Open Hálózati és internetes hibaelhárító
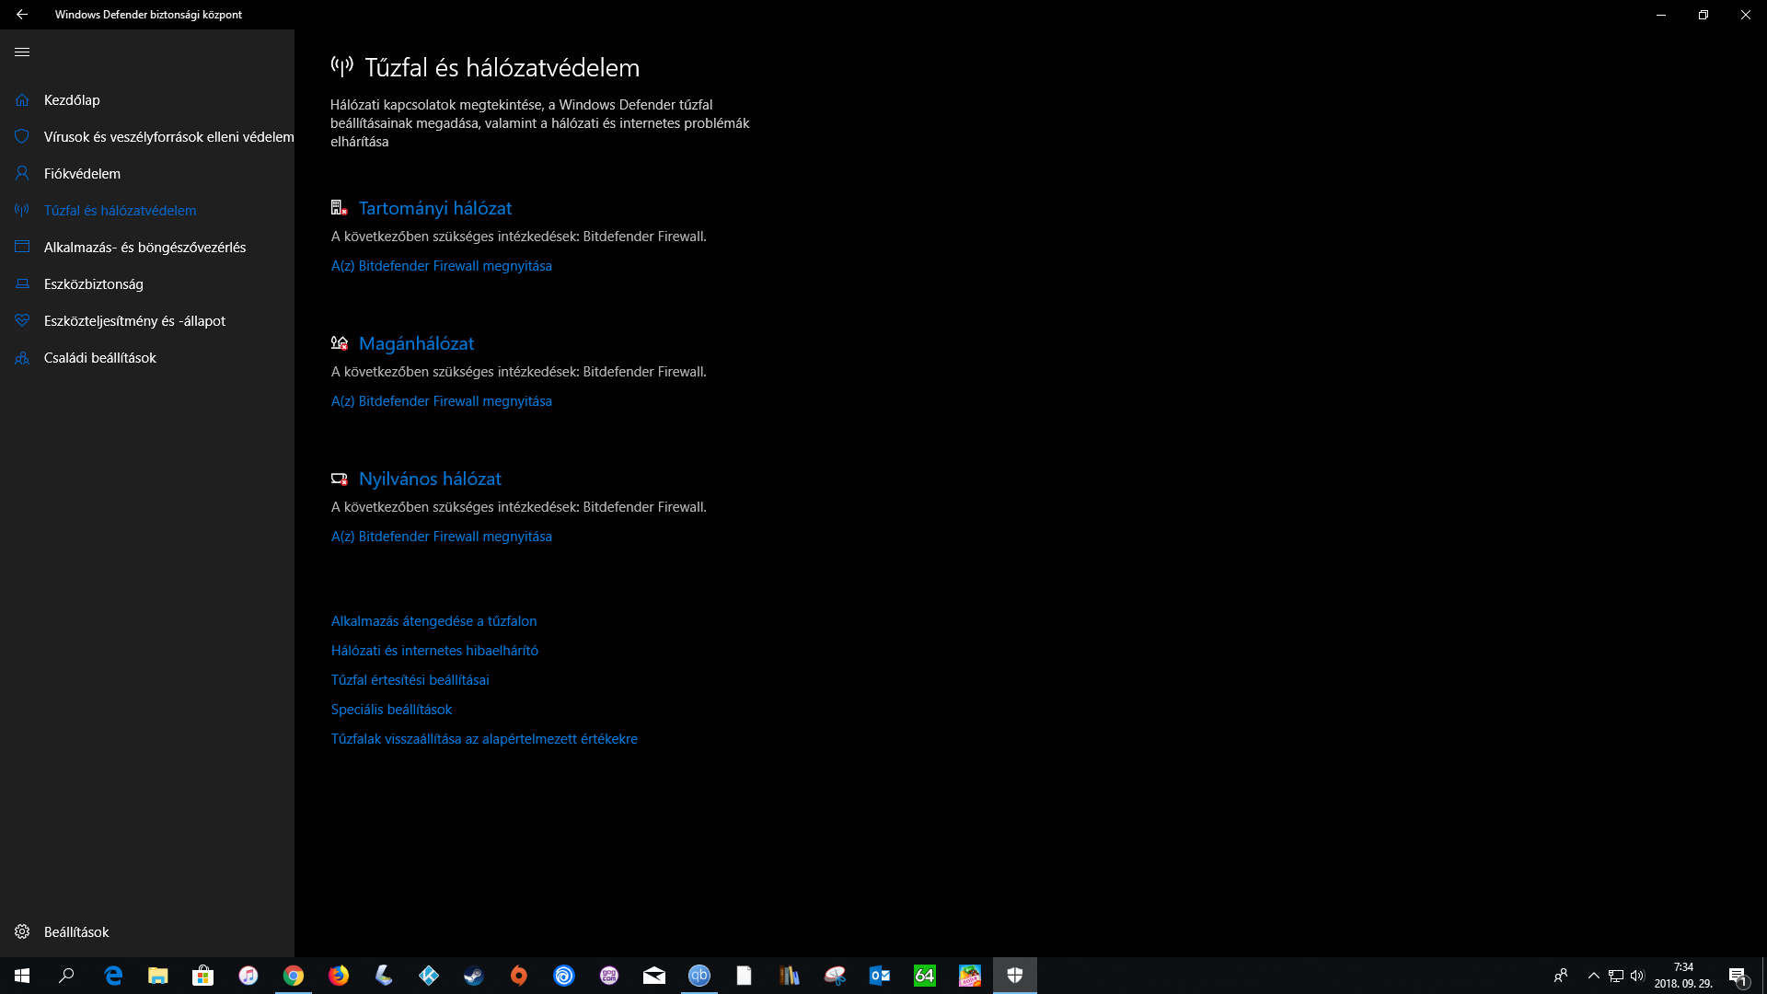Viewport: 1767px width, 994px height. coord(434,651)
